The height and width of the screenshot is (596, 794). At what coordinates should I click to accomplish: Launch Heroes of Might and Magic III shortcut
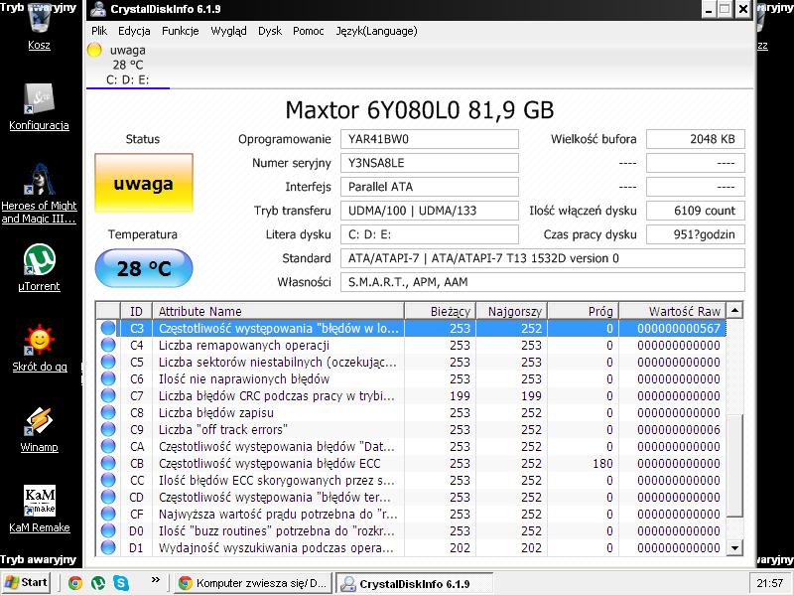coord(39,194)
